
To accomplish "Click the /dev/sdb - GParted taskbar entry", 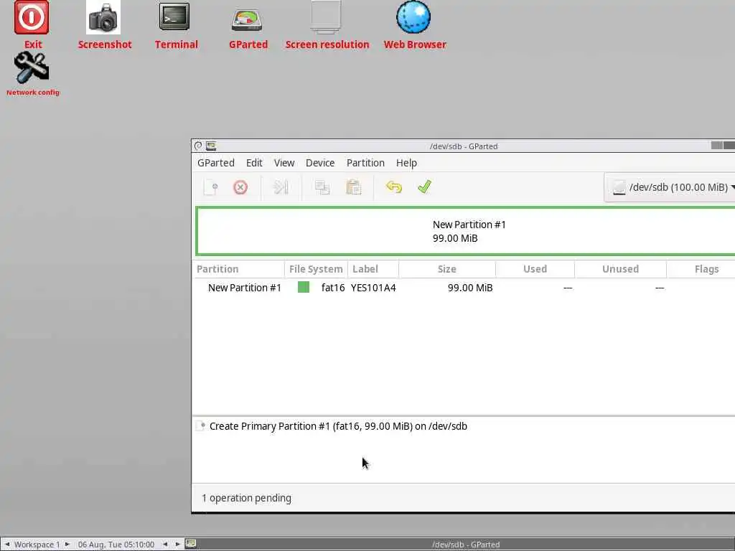I will (x=465, y=545).
